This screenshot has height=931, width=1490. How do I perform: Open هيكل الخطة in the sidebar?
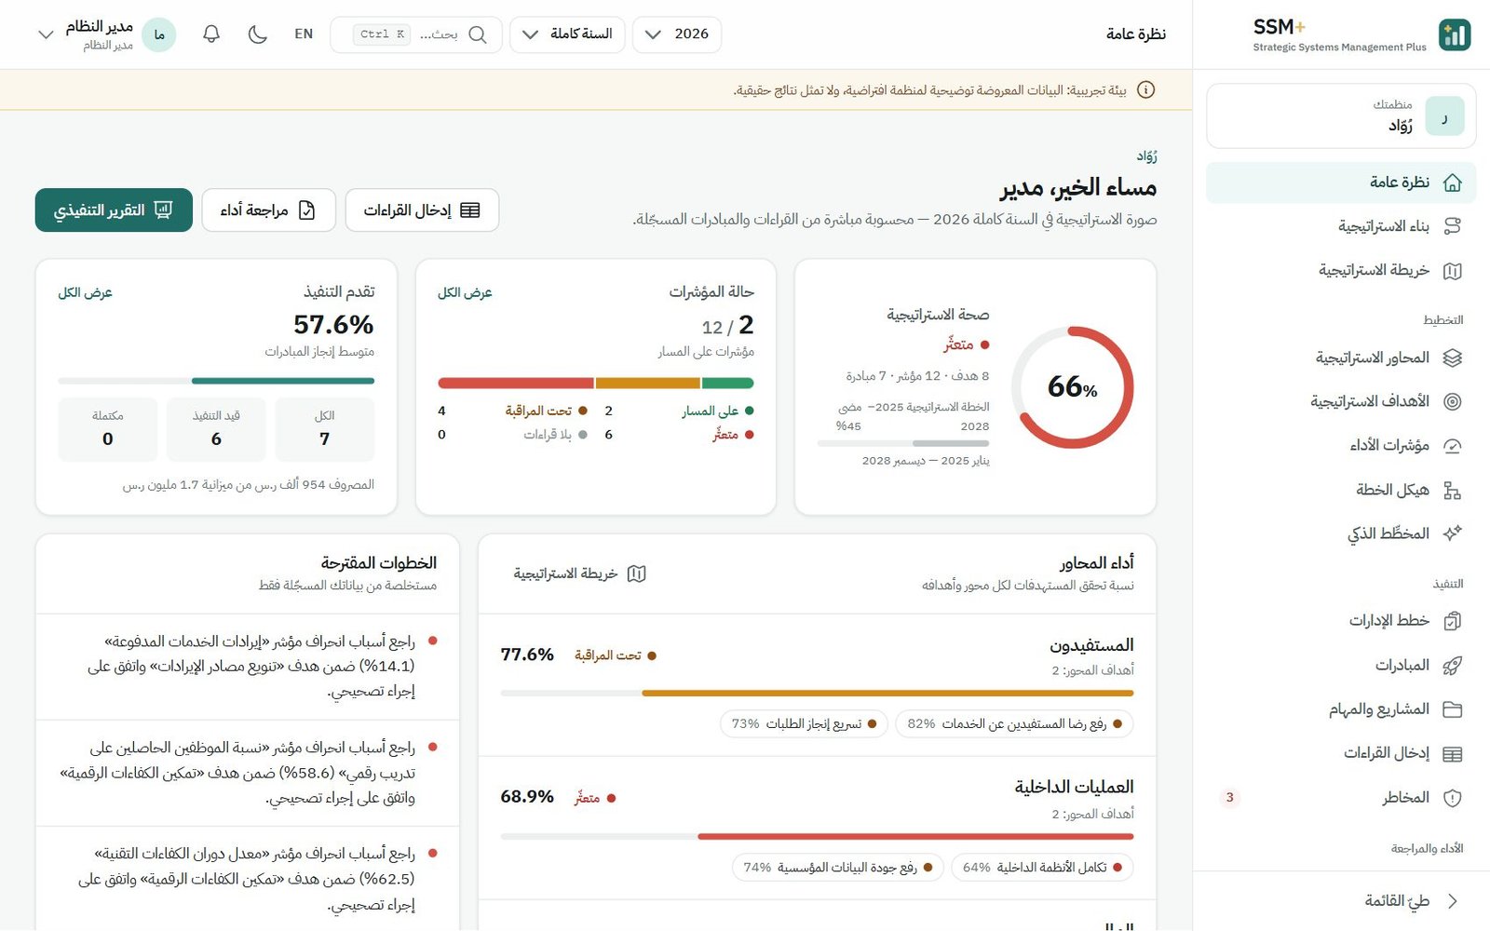[x=1341, y=490]
